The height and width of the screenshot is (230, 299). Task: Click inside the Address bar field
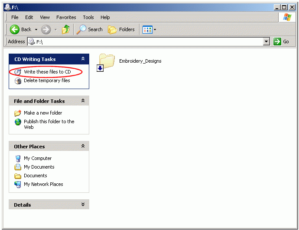click(147, 42)
